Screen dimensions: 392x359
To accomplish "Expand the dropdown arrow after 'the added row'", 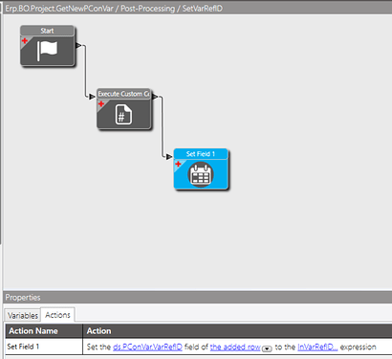I will [x=267, y=348].
